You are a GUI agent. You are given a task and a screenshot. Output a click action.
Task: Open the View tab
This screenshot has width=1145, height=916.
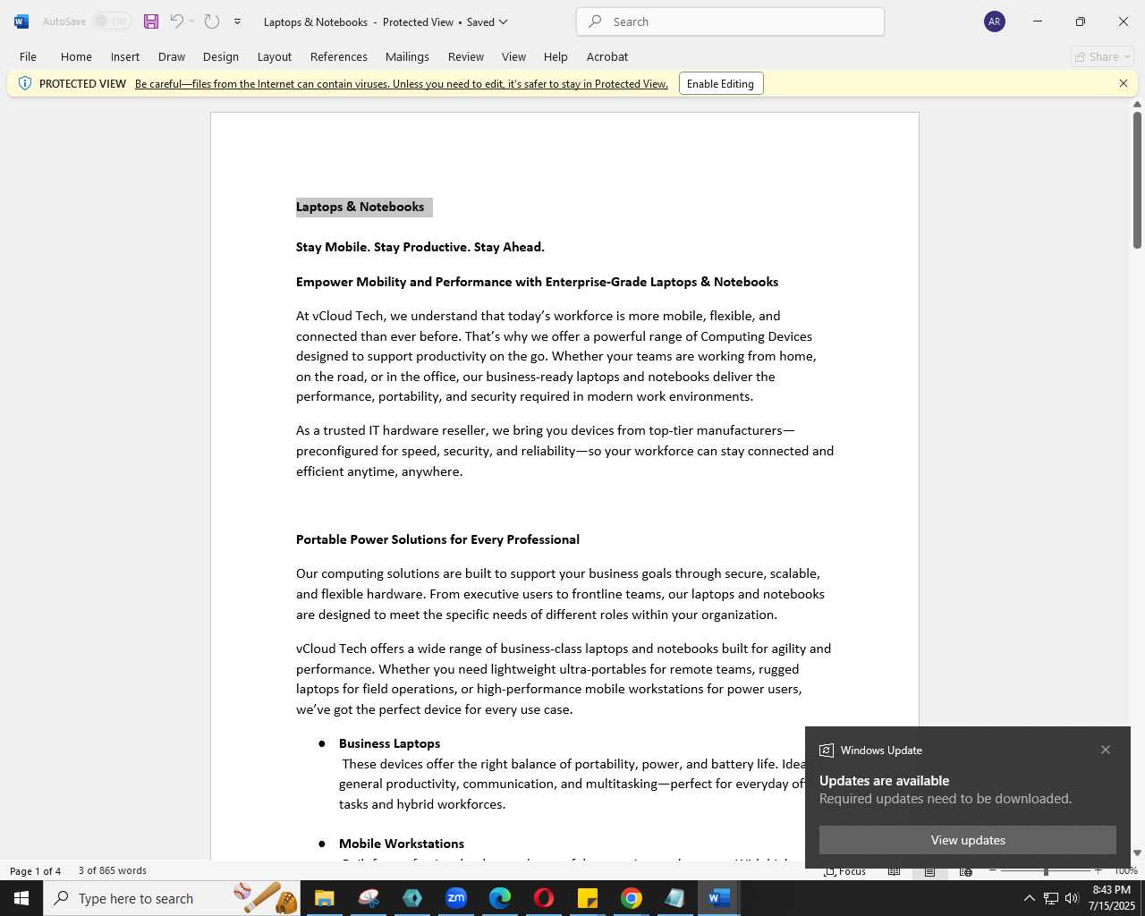coord(513,56)
